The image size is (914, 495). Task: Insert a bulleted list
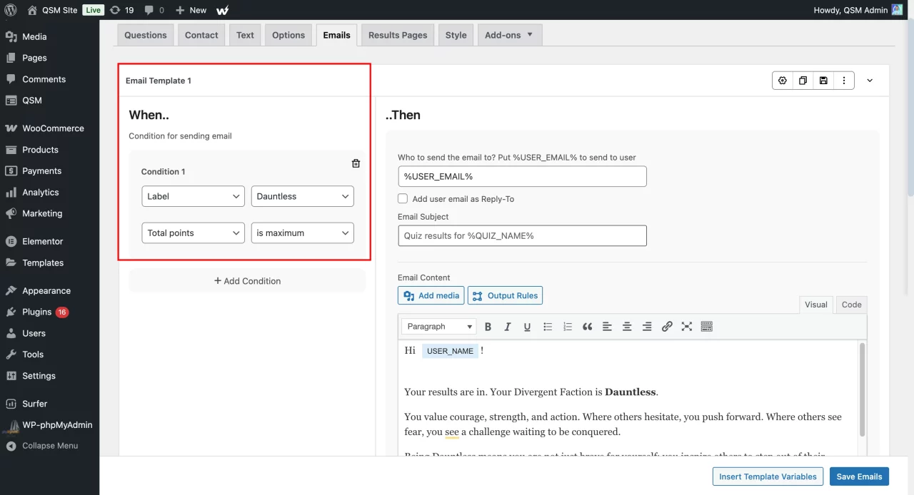click(x=548, y=327)
